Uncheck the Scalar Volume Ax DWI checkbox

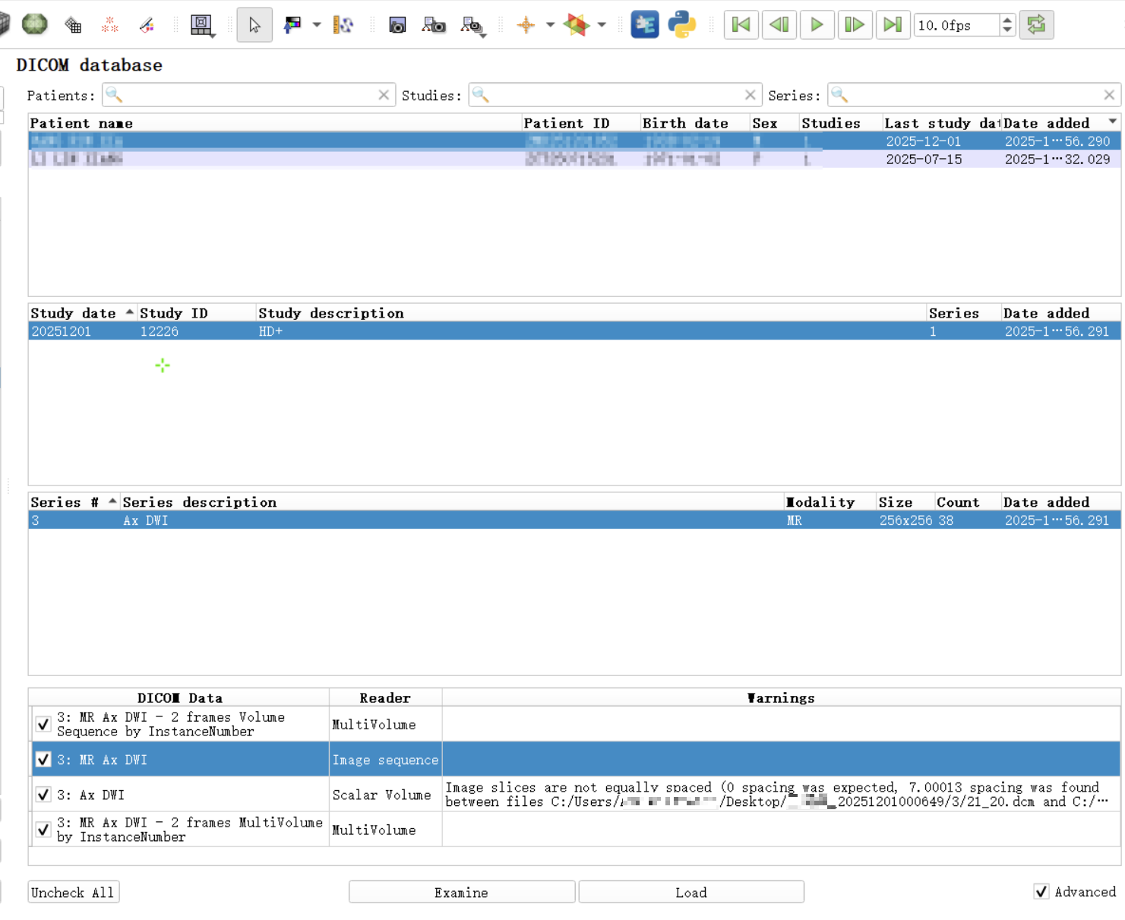pyautogui.click(x=43, y=795)
